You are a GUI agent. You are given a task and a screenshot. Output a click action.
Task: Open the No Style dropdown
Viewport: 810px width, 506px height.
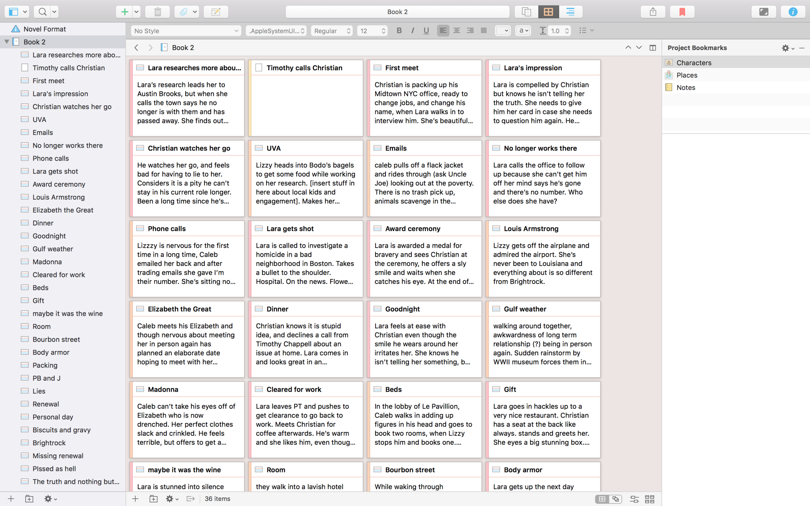pos(186,30)
